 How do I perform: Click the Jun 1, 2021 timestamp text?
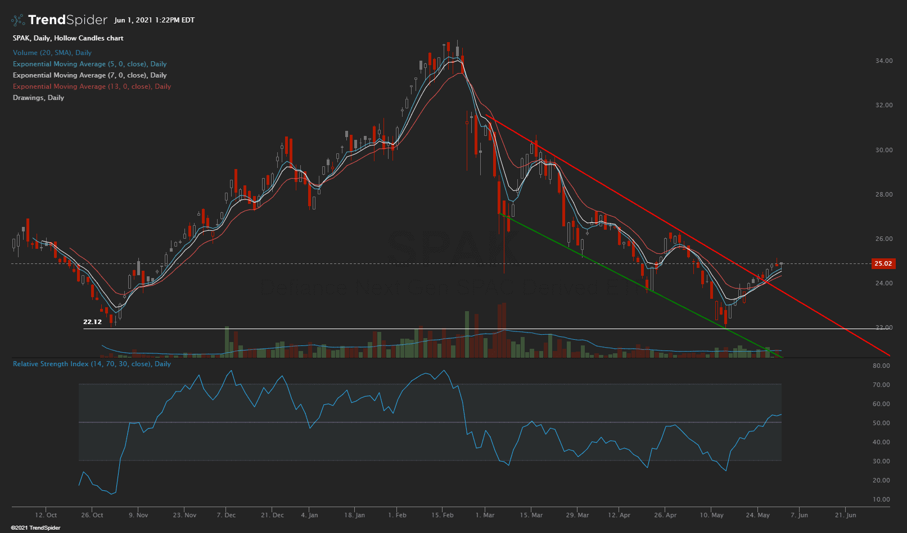(x=154, y=20)
